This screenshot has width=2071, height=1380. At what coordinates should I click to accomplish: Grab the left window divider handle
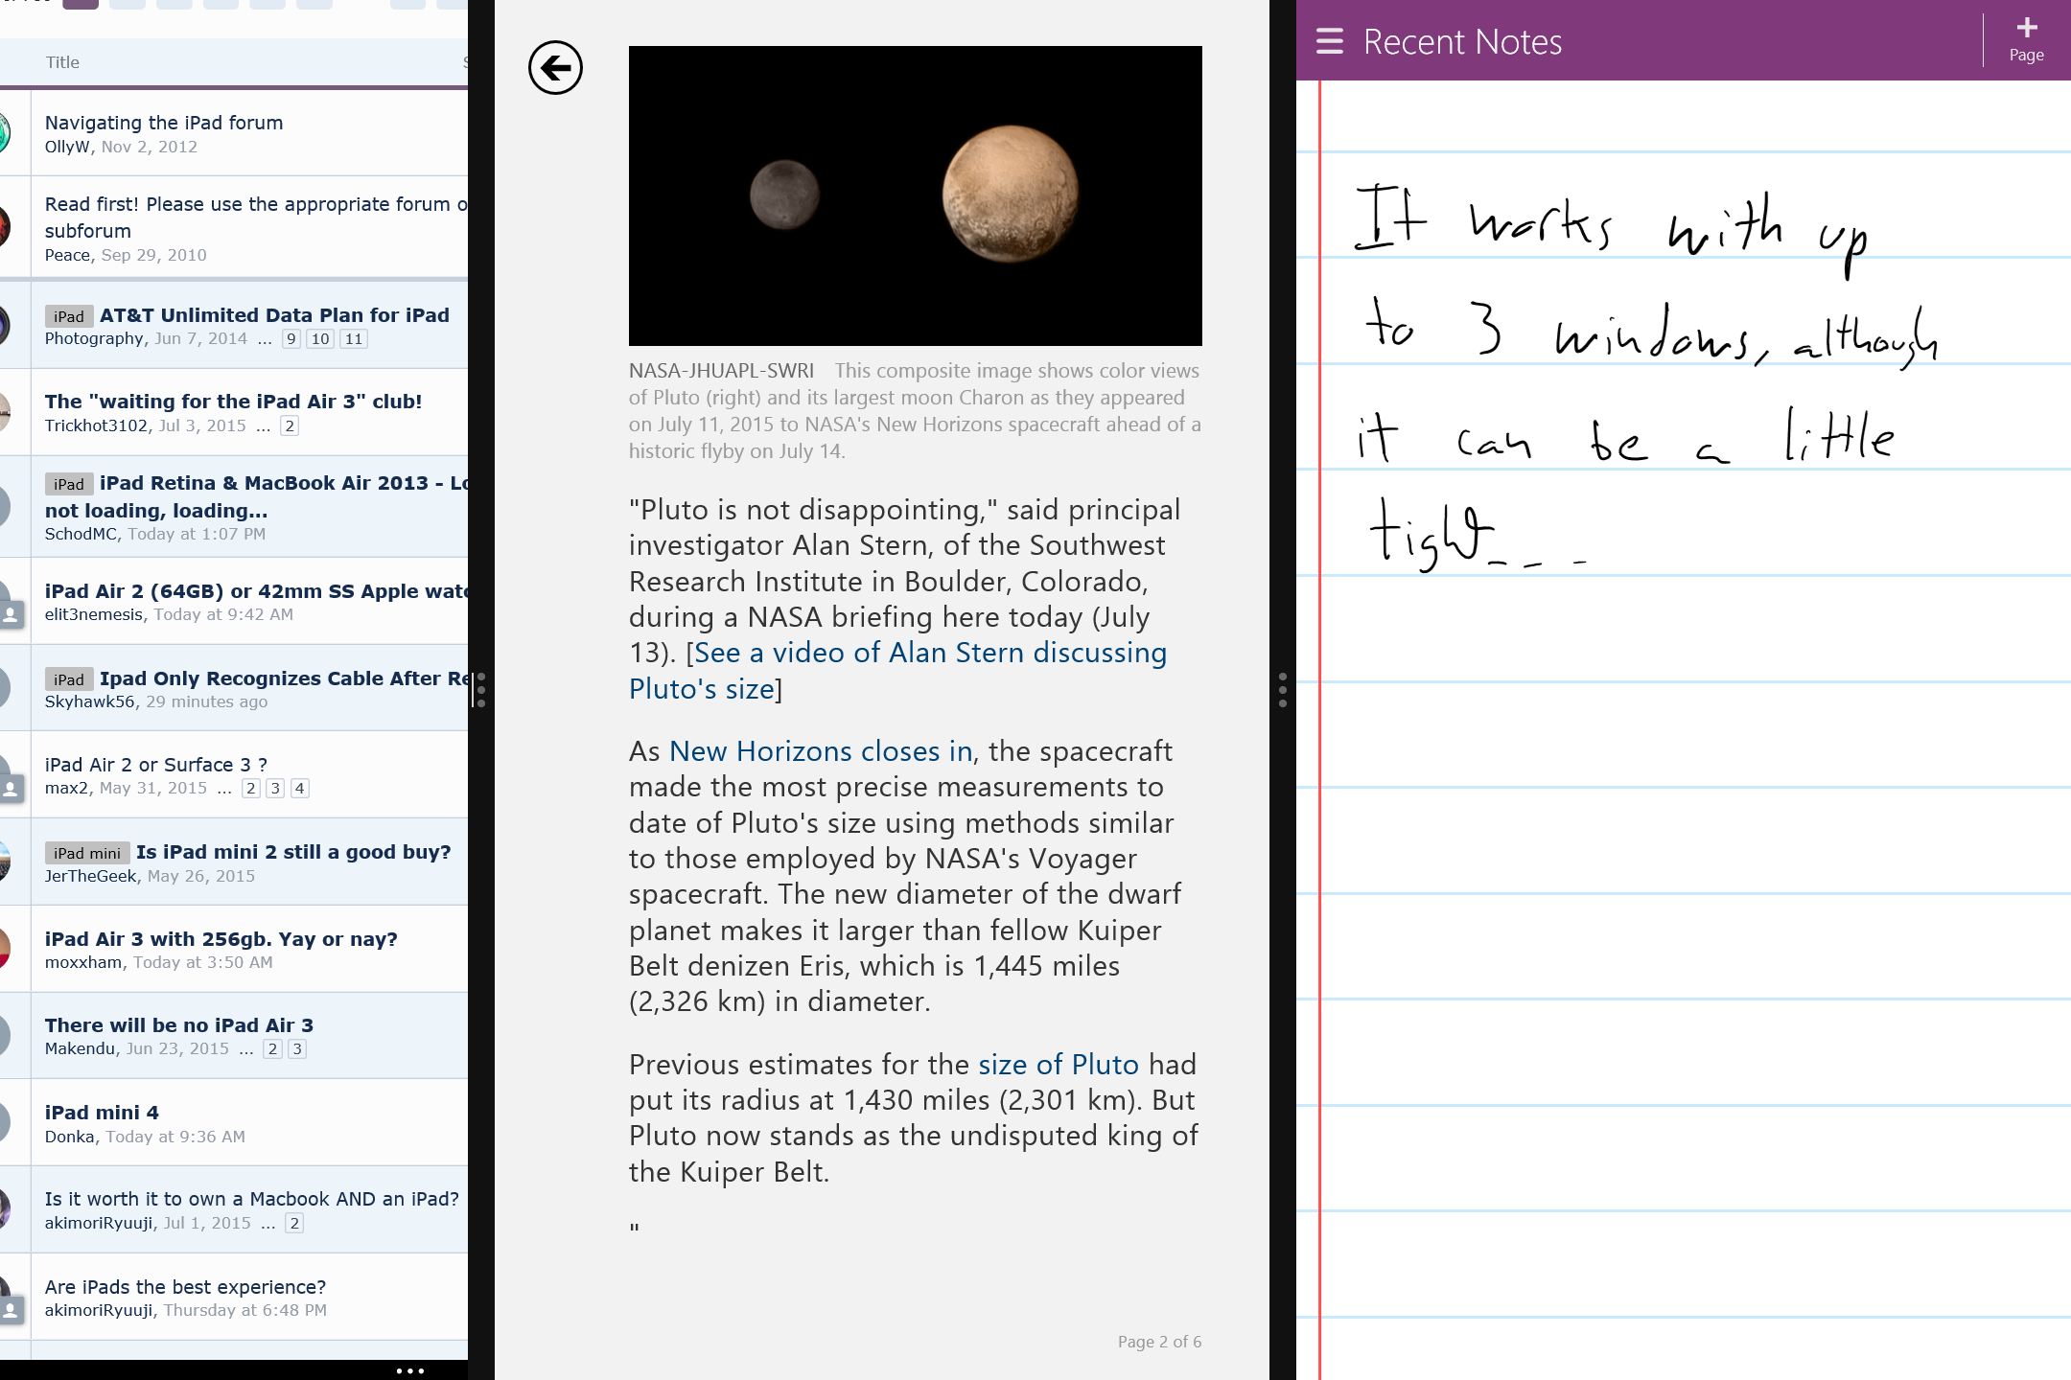click(481, 690)
